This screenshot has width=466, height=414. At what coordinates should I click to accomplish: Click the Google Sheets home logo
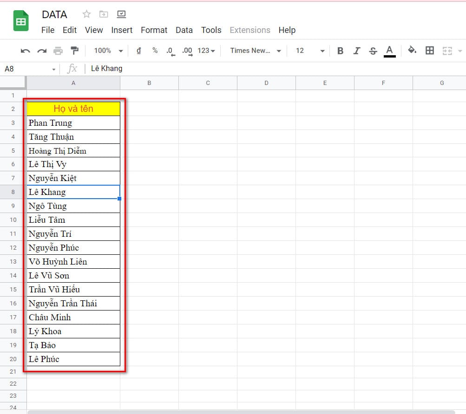click(x=21, y=22)
